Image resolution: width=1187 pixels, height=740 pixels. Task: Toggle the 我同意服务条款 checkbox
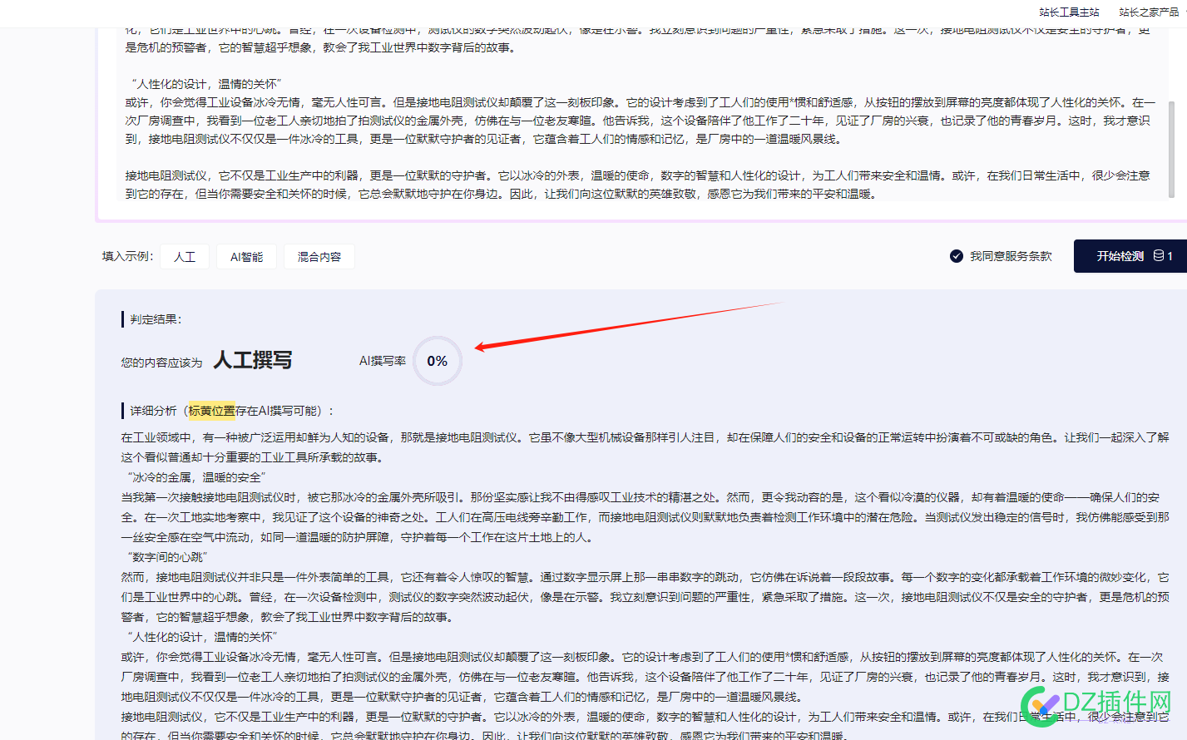click(x=957, y=256)
